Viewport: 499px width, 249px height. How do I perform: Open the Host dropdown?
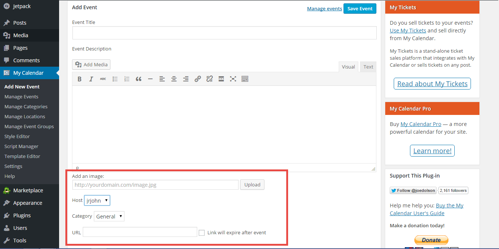97,200
